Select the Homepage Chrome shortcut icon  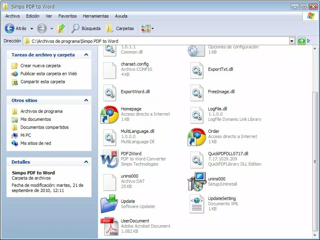pyautogui.click(x=109, y=115)
